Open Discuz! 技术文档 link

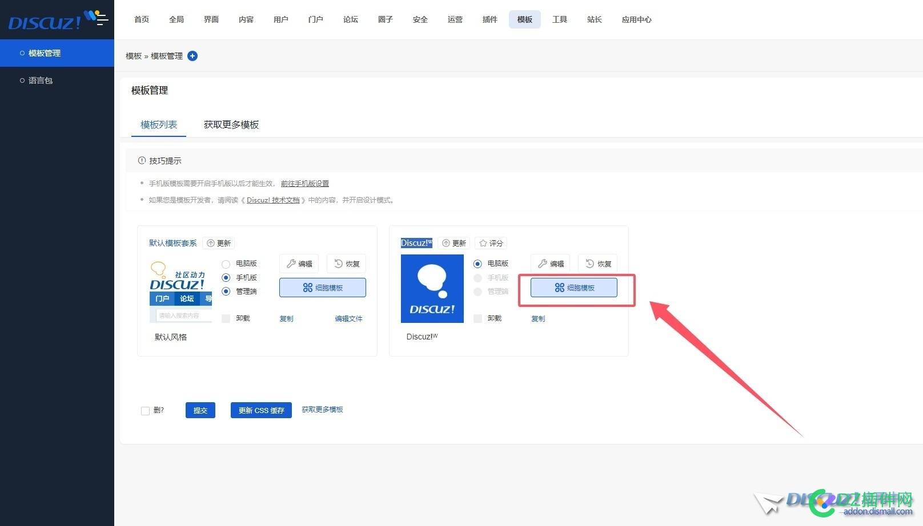pyautogui.click(x=273, y=200)
